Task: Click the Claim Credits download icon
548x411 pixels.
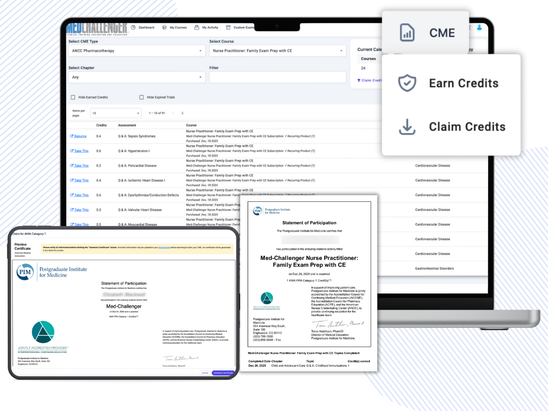Action: click(407, 126)
